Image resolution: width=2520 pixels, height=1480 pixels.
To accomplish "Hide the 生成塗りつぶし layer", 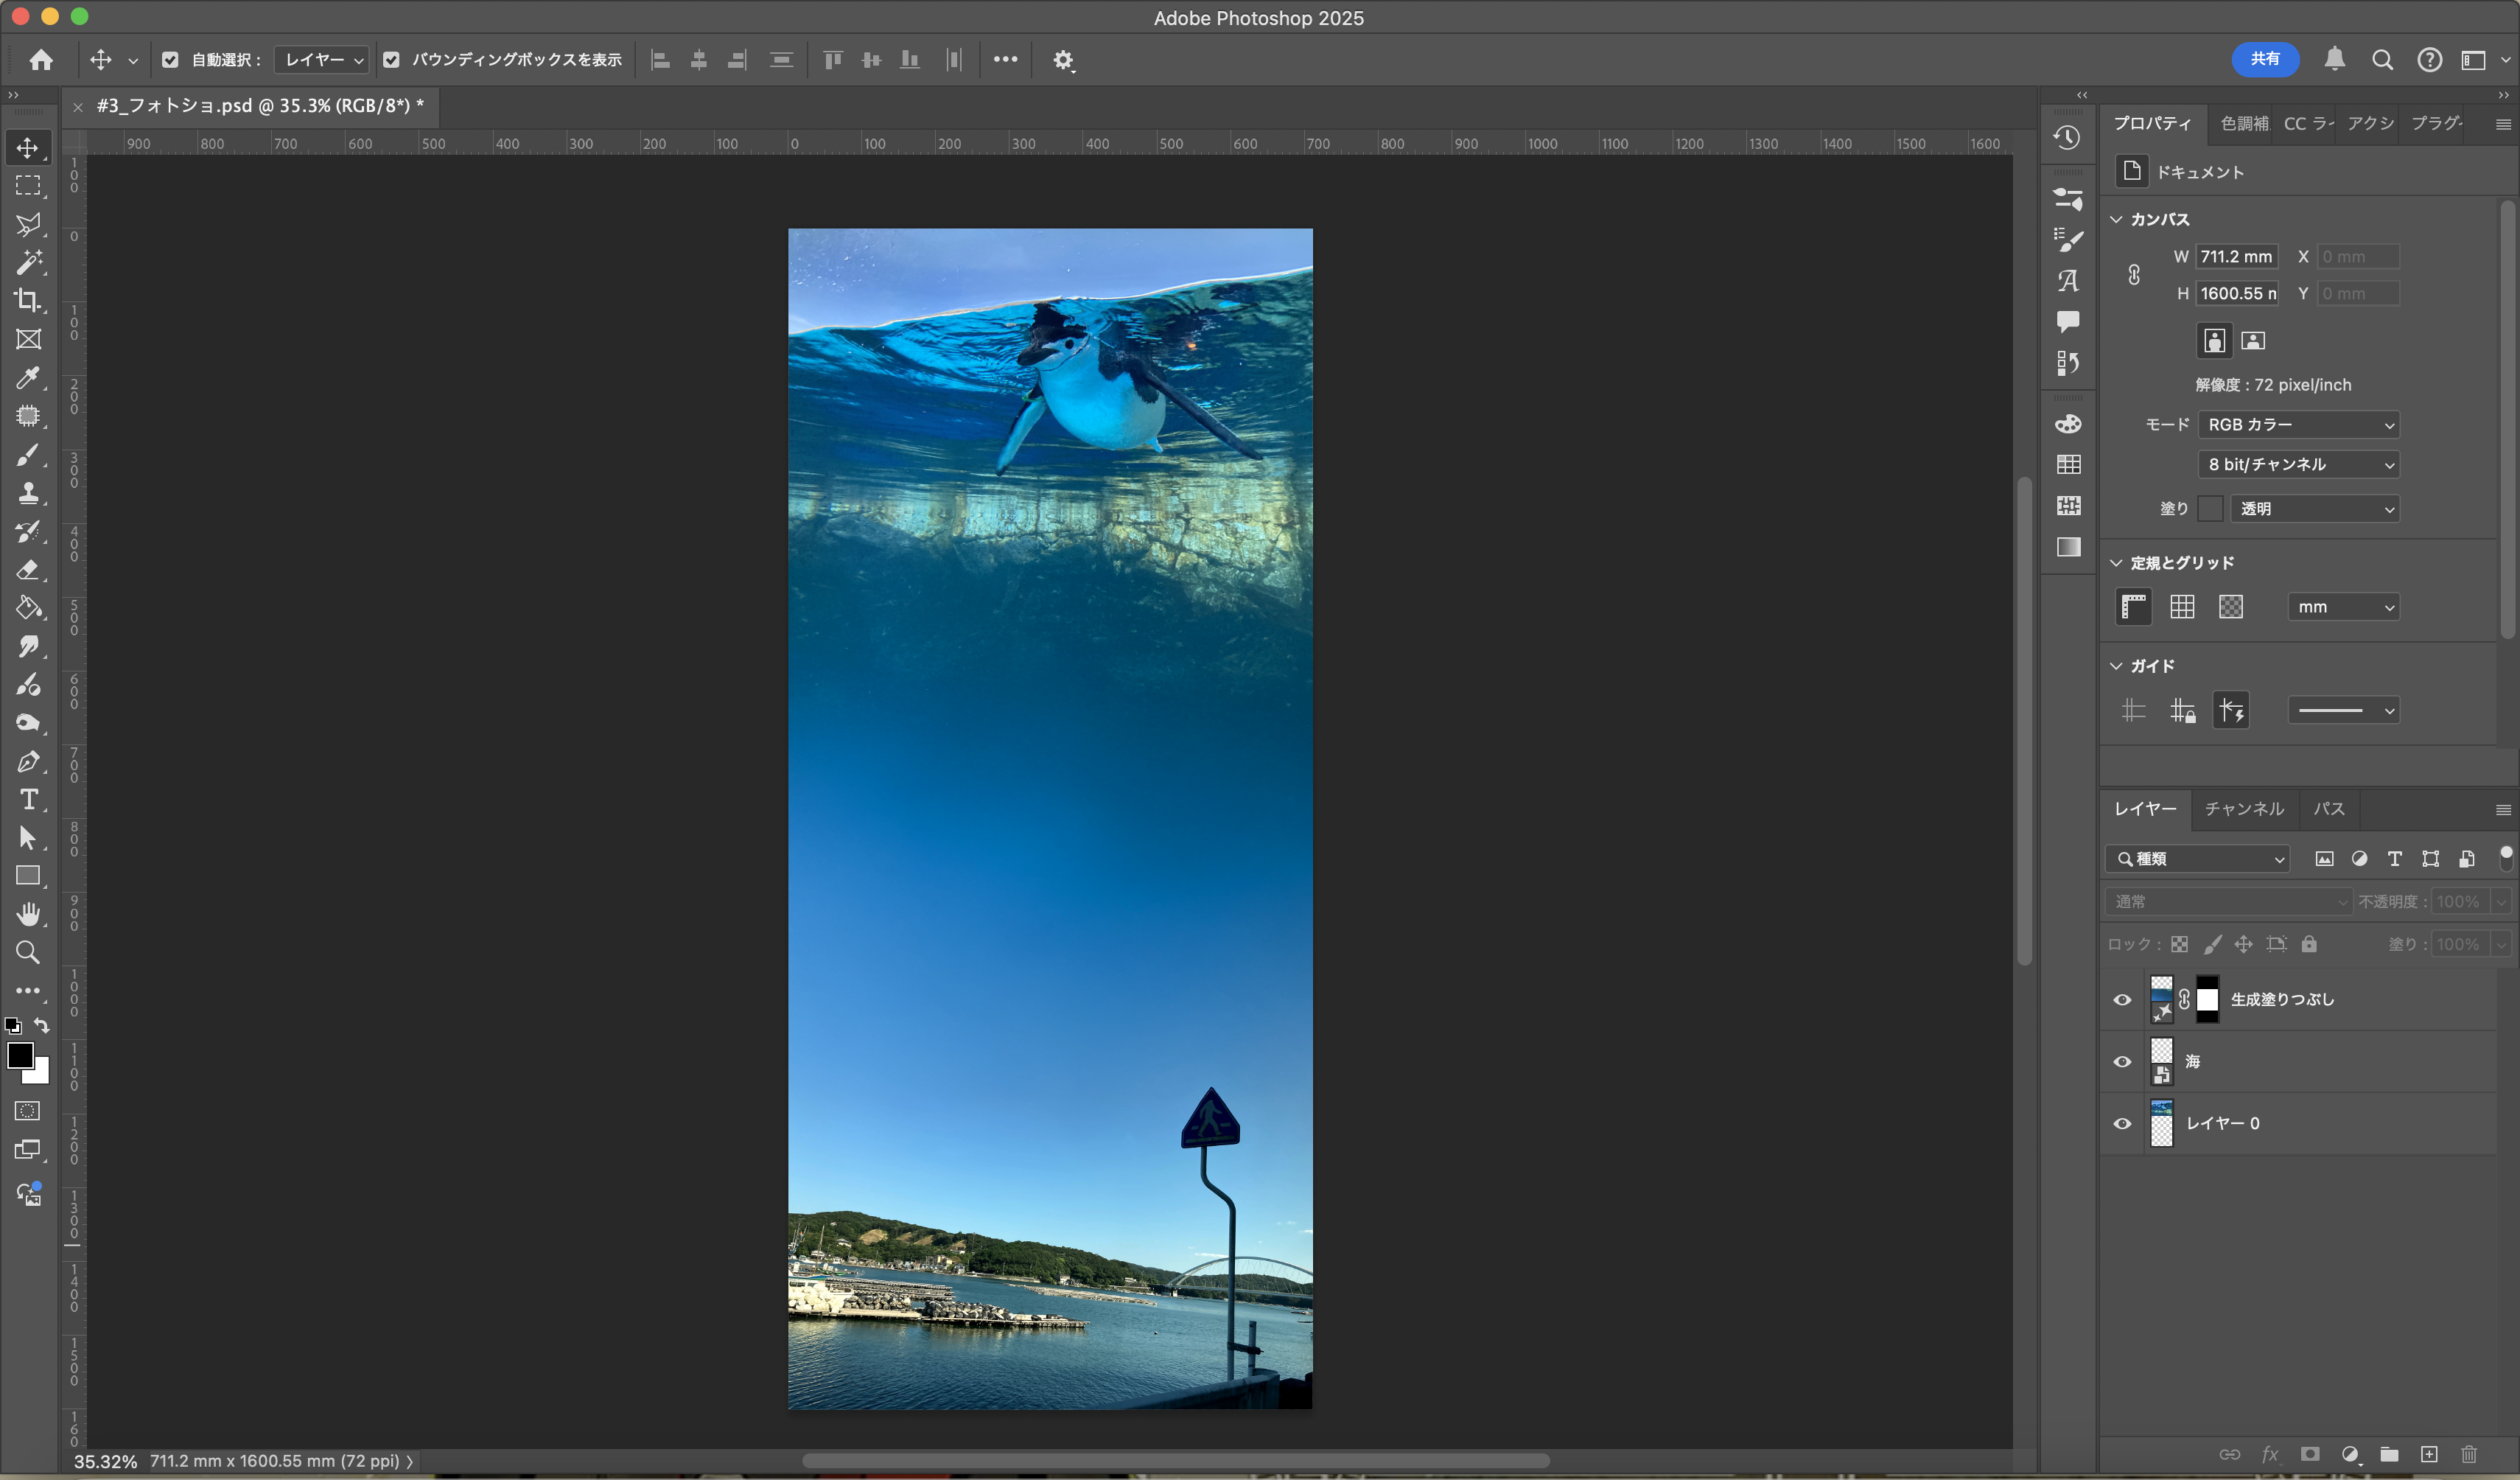I will pos(2122,1000).
